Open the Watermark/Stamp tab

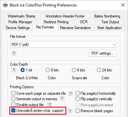pyautogui.click(x=21, y=16)
